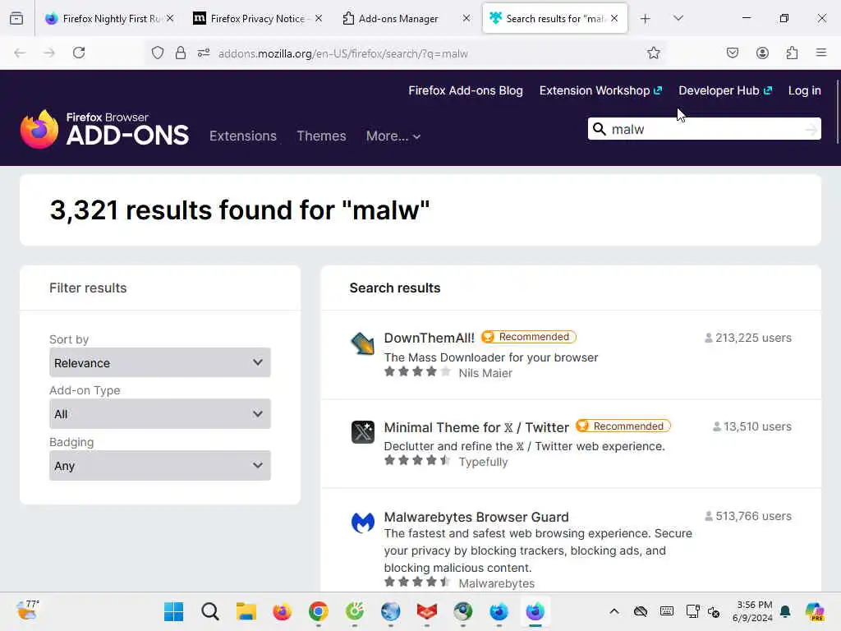
Task: Select the Search results for malw tab
Action: click(555, 18)
